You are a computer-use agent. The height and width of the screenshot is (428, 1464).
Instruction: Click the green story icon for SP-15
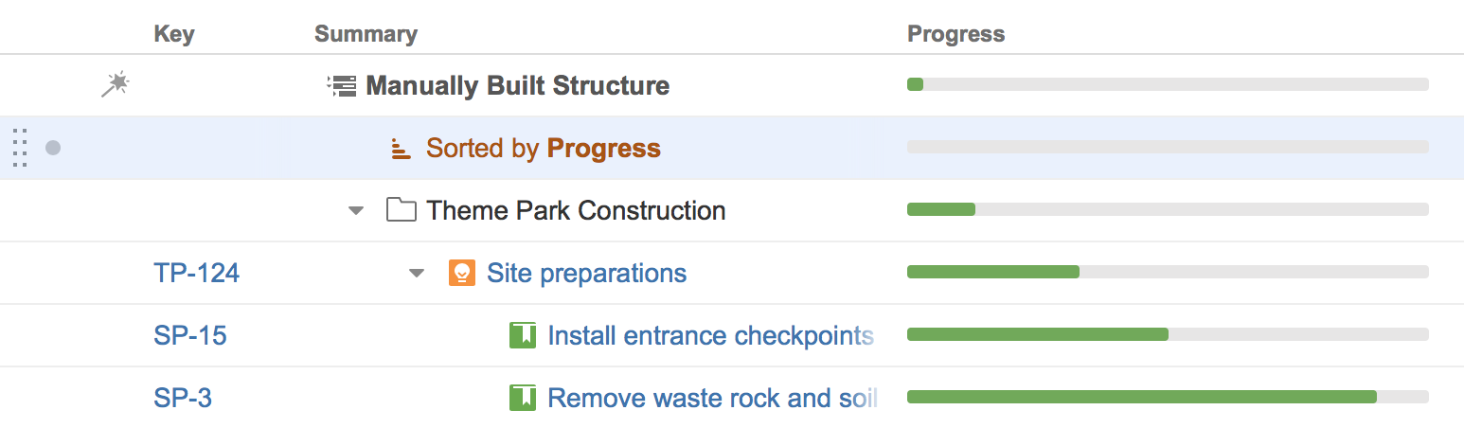click(x=523, y=335)
